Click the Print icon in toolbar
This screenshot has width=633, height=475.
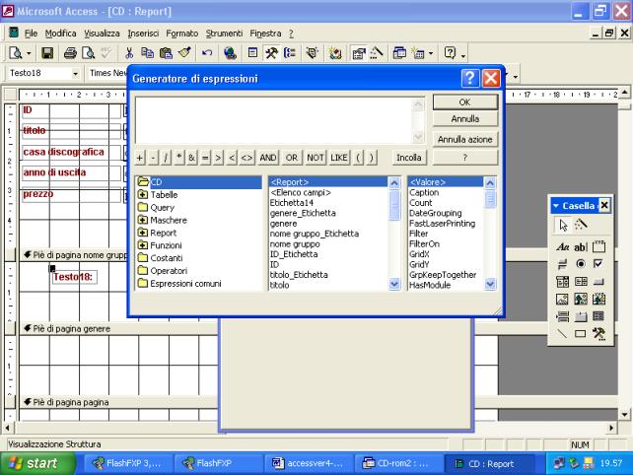click(70, 53)
